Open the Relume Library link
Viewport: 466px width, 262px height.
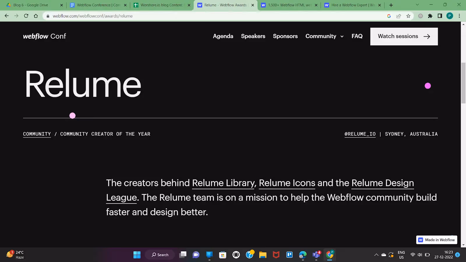pyautogui.click(x=223, y=183)
